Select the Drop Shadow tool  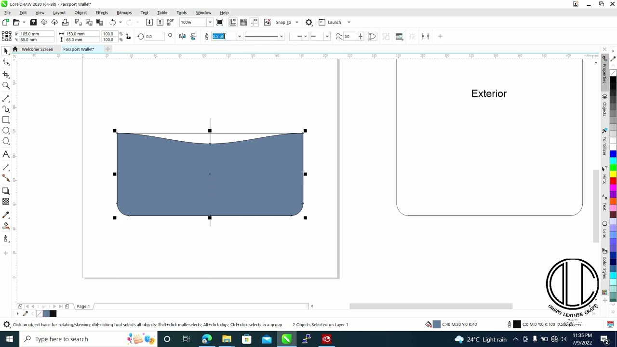pos(6,191)
